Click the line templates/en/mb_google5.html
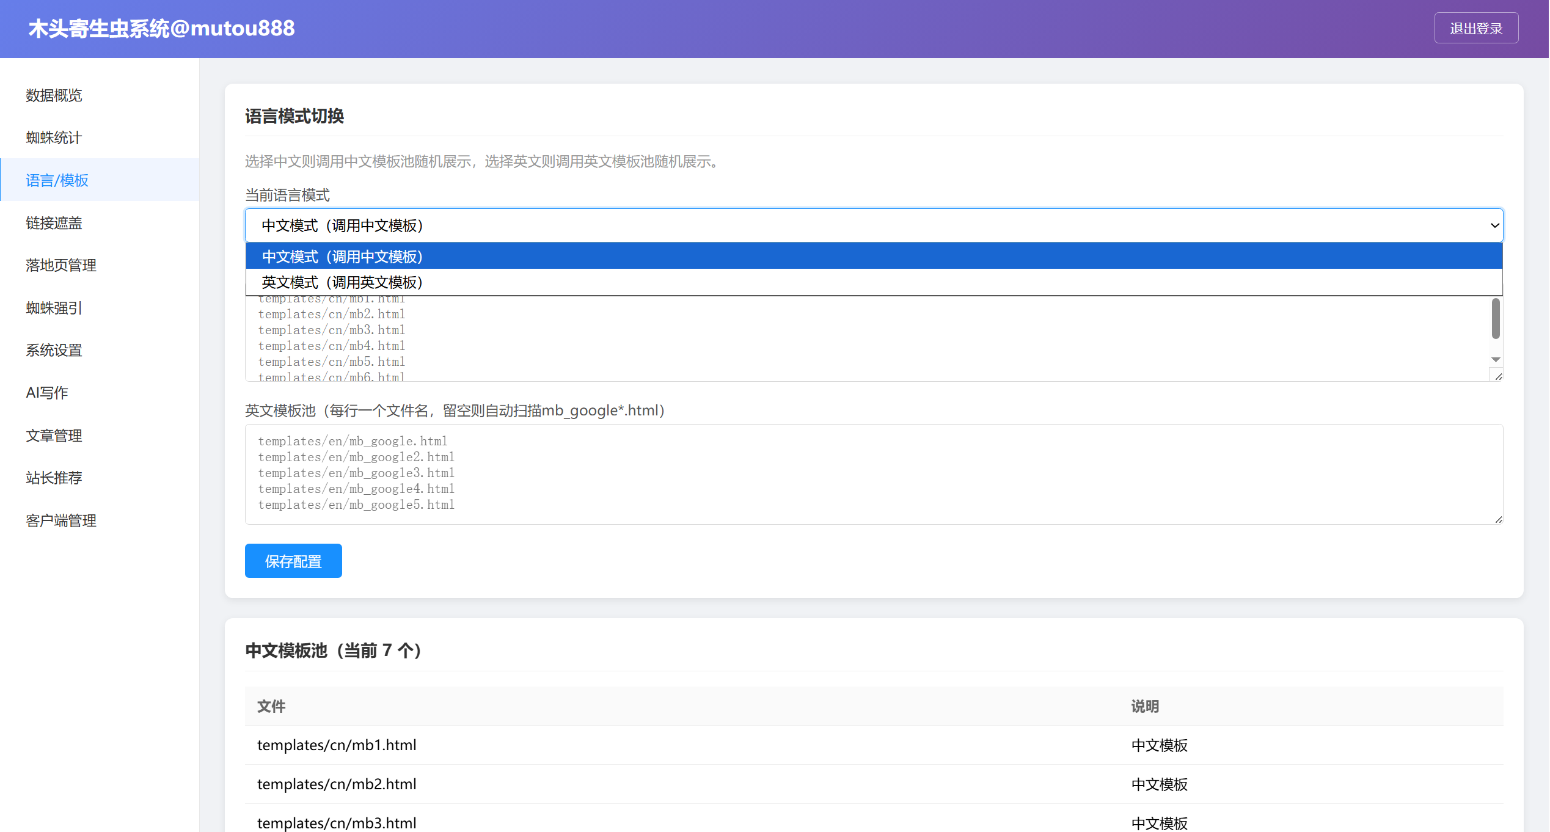This screenshot has height=832, width=1550. tap(356, 505)
